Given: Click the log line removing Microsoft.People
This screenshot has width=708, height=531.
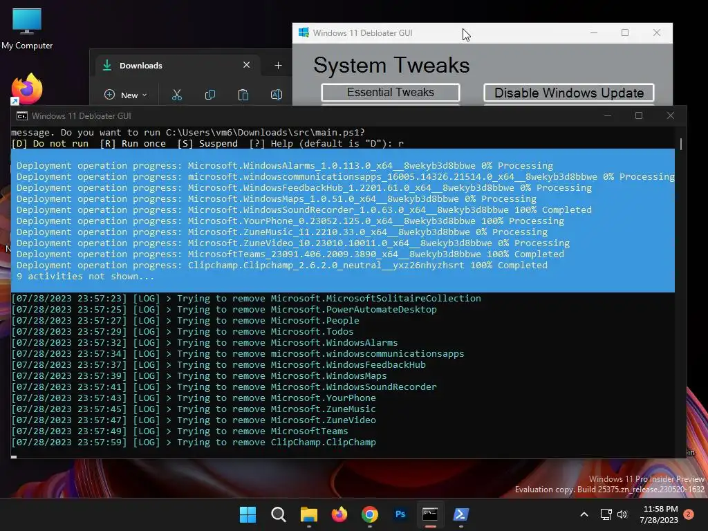Looking at the screenshot, I should coord(185,321).
